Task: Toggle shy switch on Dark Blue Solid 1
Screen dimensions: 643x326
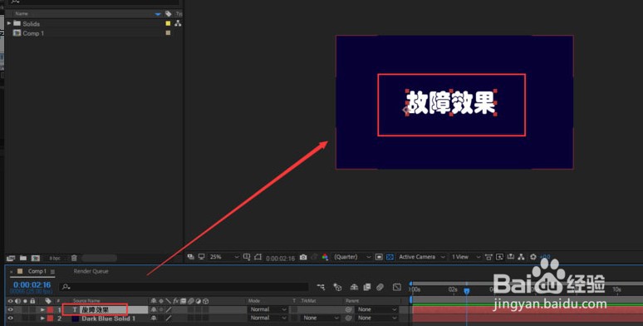Action: [154, 319]
